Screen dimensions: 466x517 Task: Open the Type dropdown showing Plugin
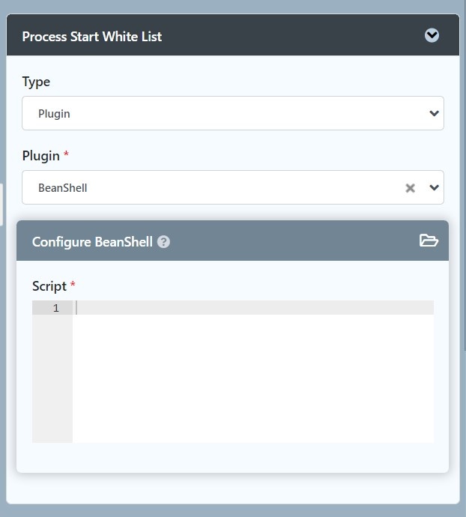coord(225,113)
